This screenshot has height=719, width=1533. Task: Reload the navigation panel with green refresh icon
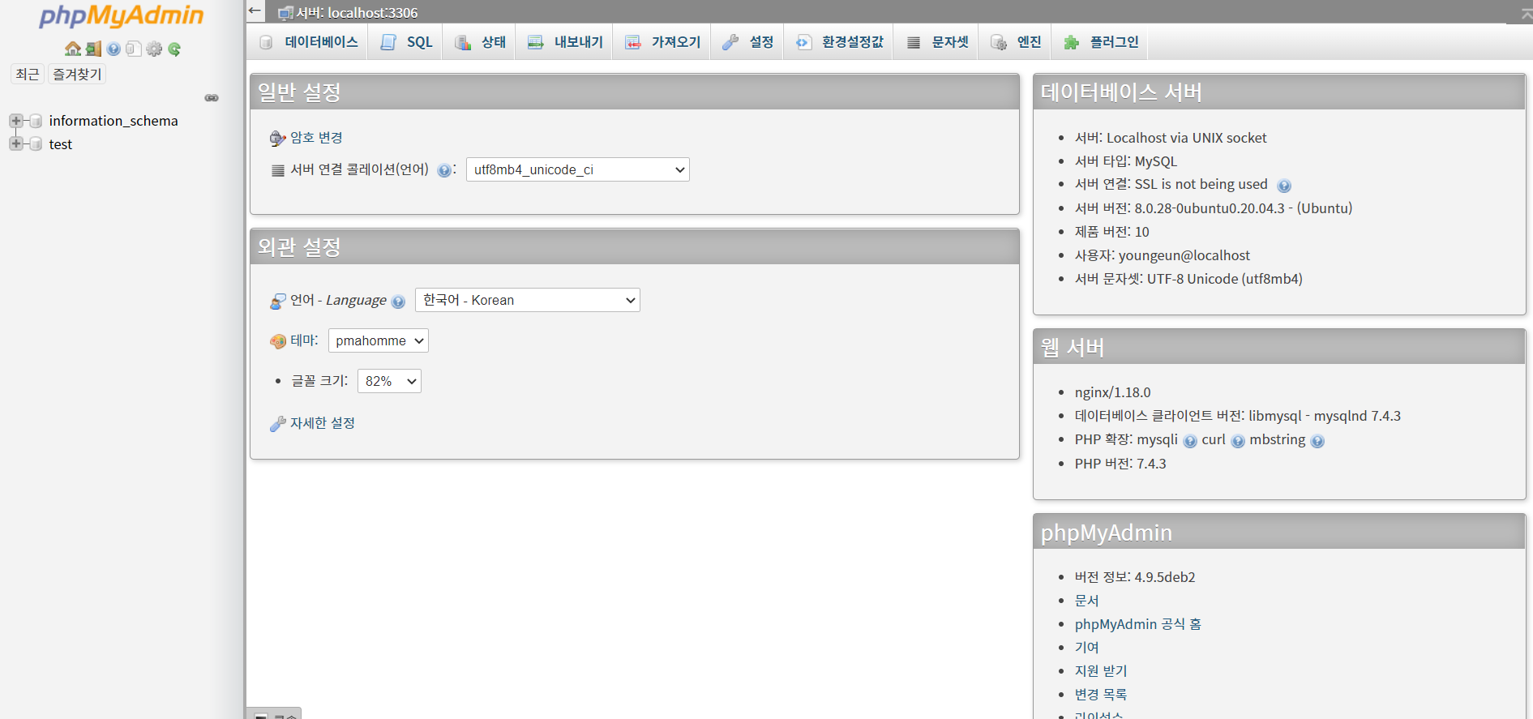click(174, 49)
